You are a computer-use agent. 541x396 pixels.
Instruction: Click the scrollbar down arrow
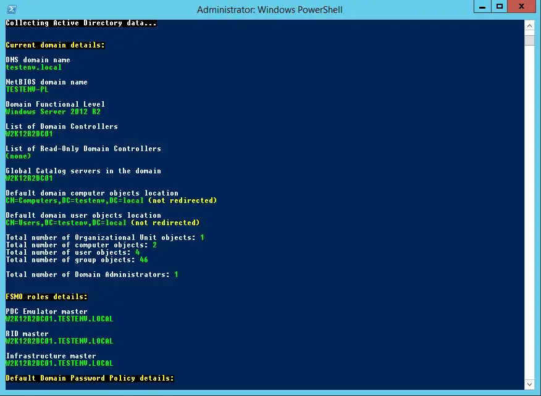(529, 384)
